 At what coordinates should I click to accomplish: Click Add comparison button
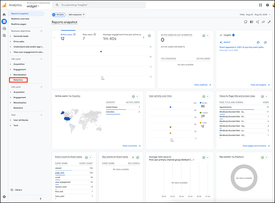(x=76, y=15)
